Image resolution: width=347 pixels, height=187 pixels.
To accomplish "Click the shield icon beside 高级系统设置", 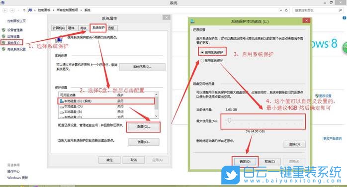I will point(3,49).
